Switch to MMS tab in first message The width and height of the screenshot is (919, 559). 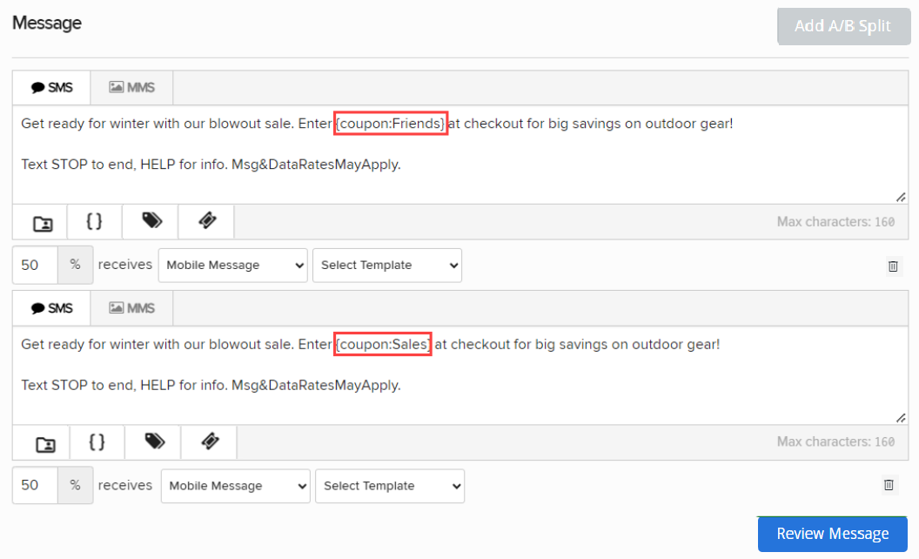(x=131, y=87)
